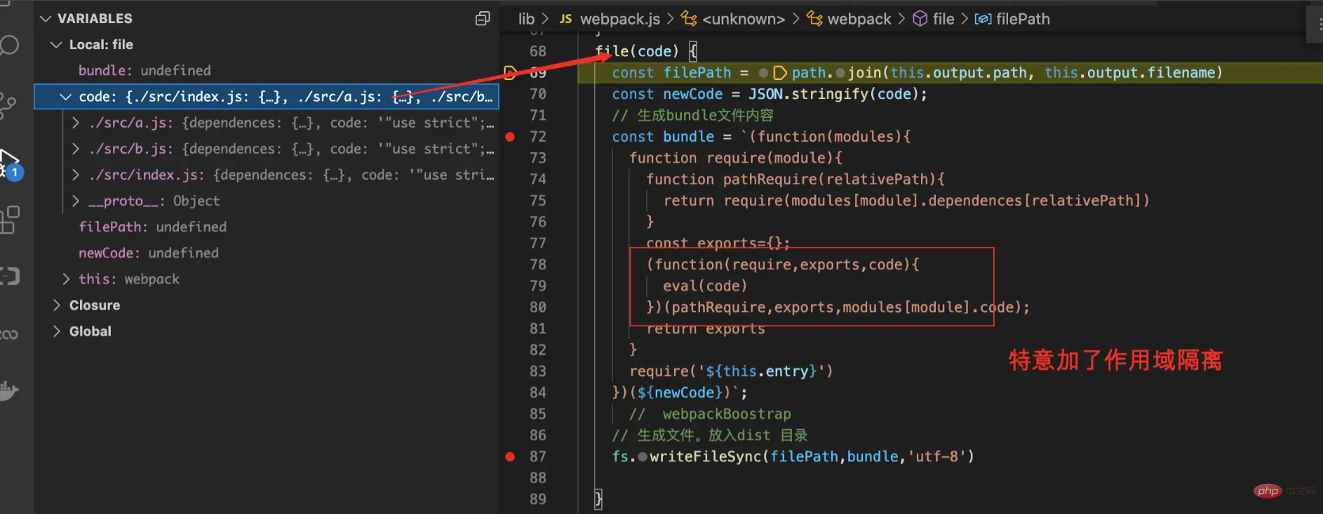Open the Source Control sidebar icon
1323x514 pixels.
(x=8, y=105)
